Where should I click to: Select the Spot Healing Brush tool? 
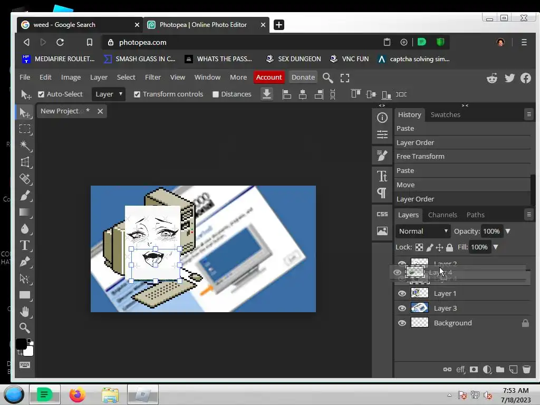point(25,179)
